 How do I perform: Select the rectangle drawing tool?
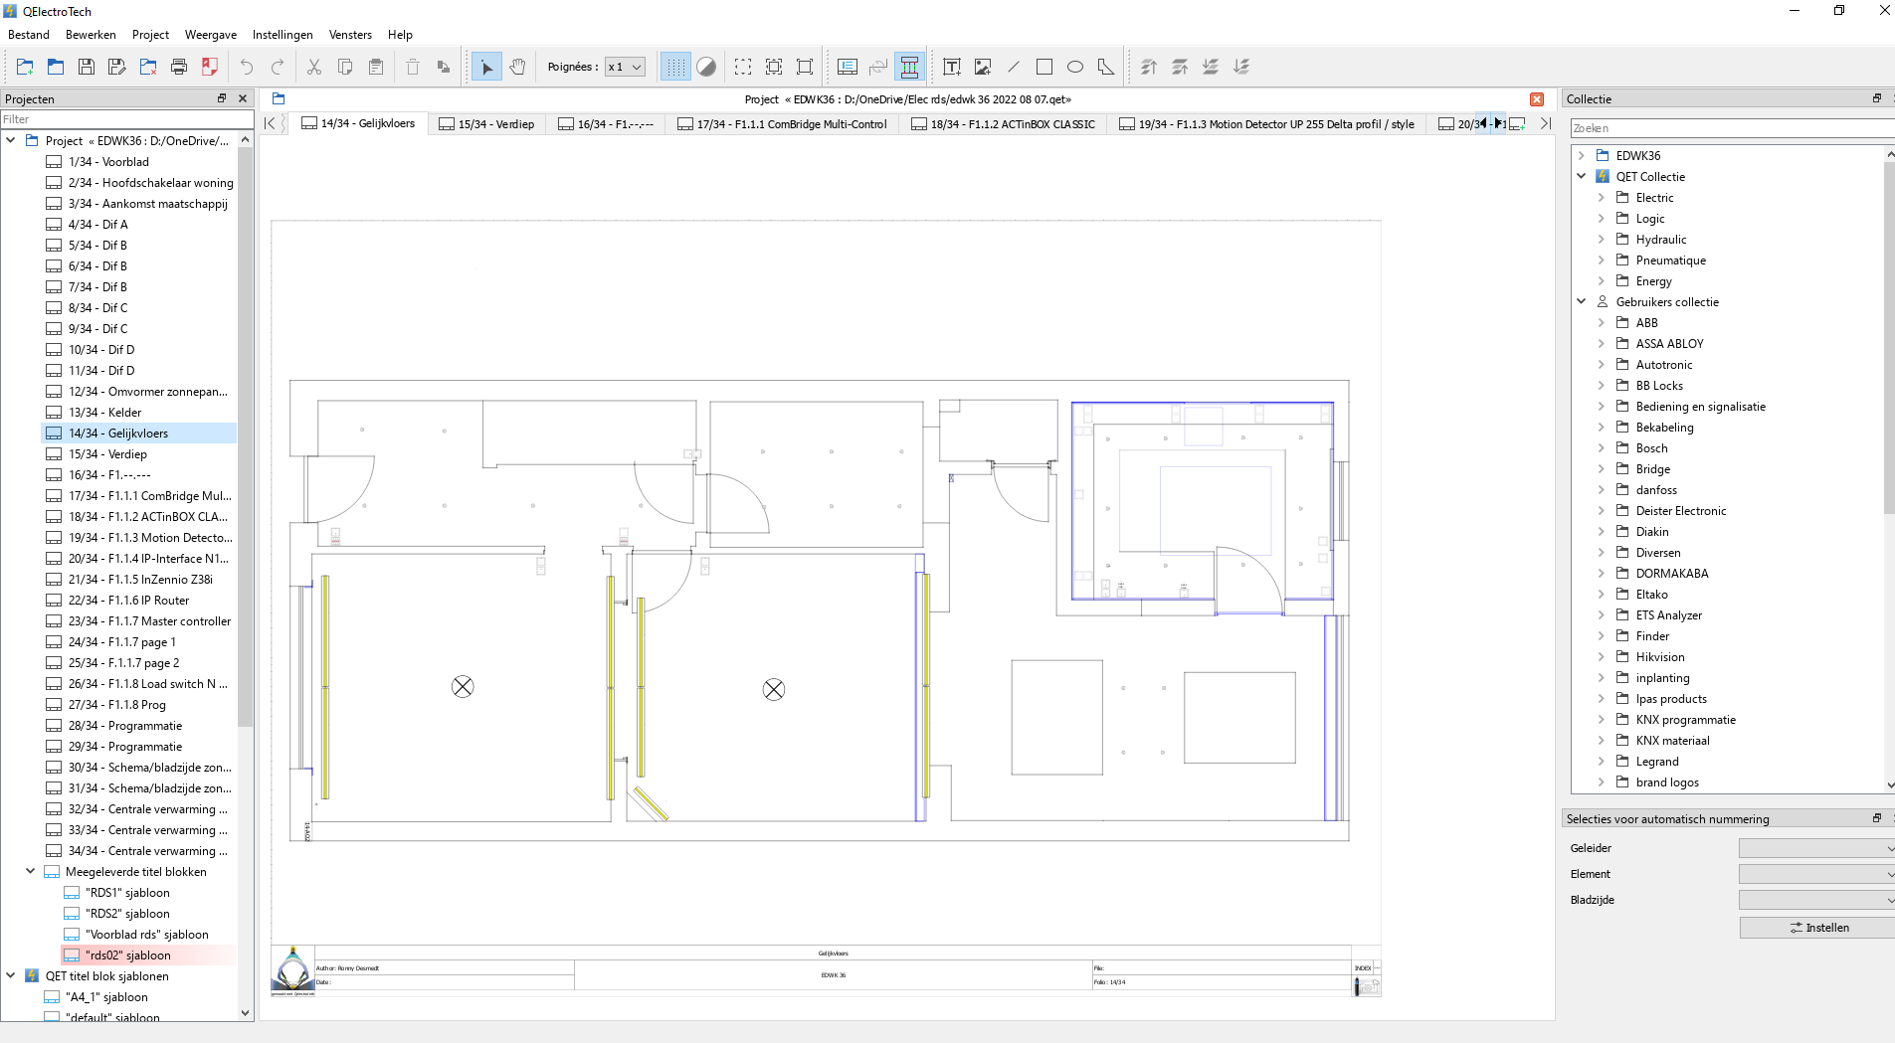tap(1044, 67)
